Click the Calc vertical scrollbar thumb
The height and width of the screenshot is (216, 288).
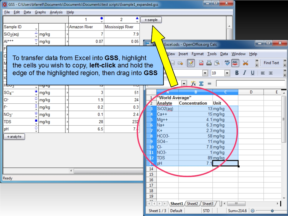point(284,119)
